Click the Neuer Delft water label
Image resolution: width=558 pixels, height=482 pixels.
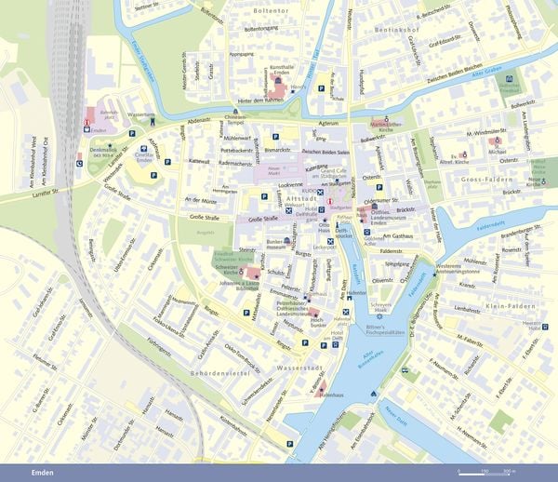(x=396, y=417)
